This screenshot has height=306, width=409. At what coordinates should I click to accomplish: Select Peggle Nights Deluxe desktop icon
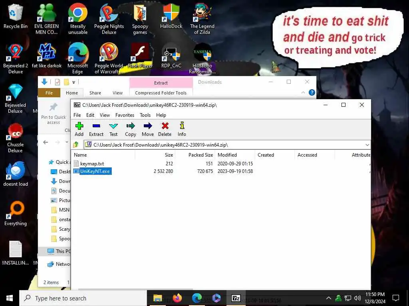109,19
